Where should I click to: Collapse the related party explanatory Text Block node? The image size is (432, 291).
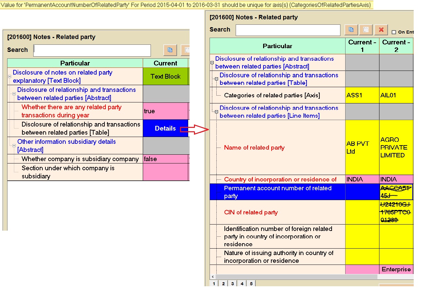point(9,77)
